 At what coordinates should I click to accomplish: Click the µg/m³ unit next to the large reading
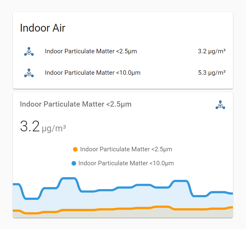[x=54, y=129]
